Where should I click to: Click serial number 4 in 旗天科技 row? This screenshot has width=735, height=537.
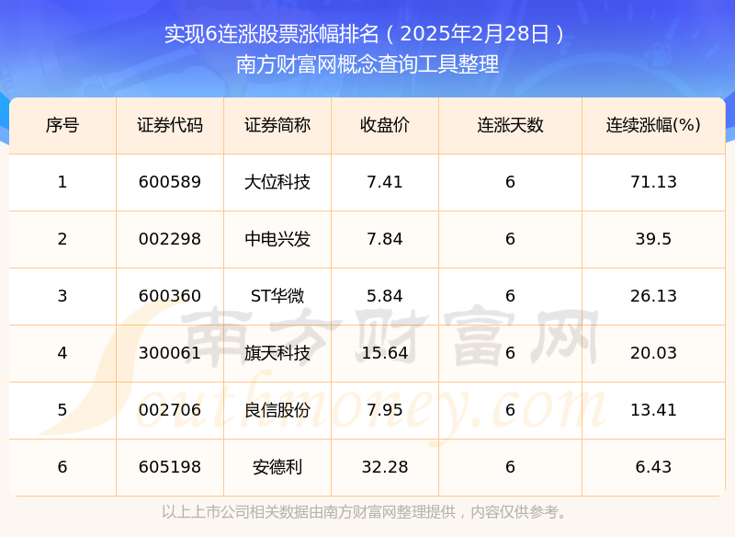62,353
